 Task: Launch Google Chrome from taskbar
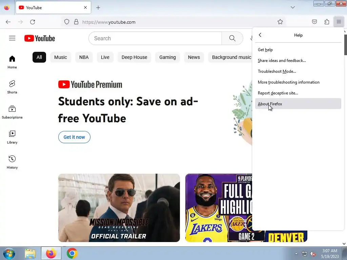point(72,253)
